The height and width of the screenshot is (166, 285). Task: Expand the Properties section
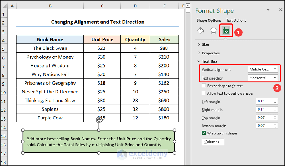click(x=209, y=53)
